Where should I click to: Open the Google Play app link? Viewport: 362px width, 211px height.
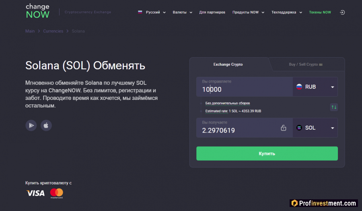(x=31, y=126)
